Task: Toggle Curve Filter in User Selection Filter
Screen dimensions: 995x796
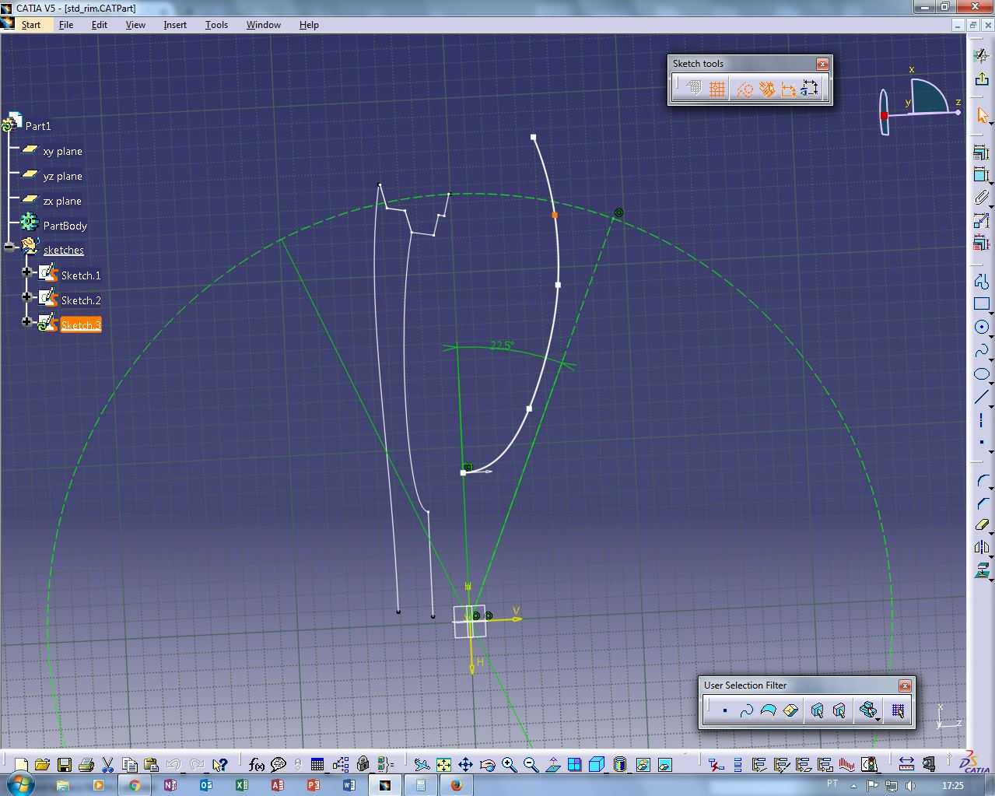Action: pyautogui.click(x=746, y=710)
